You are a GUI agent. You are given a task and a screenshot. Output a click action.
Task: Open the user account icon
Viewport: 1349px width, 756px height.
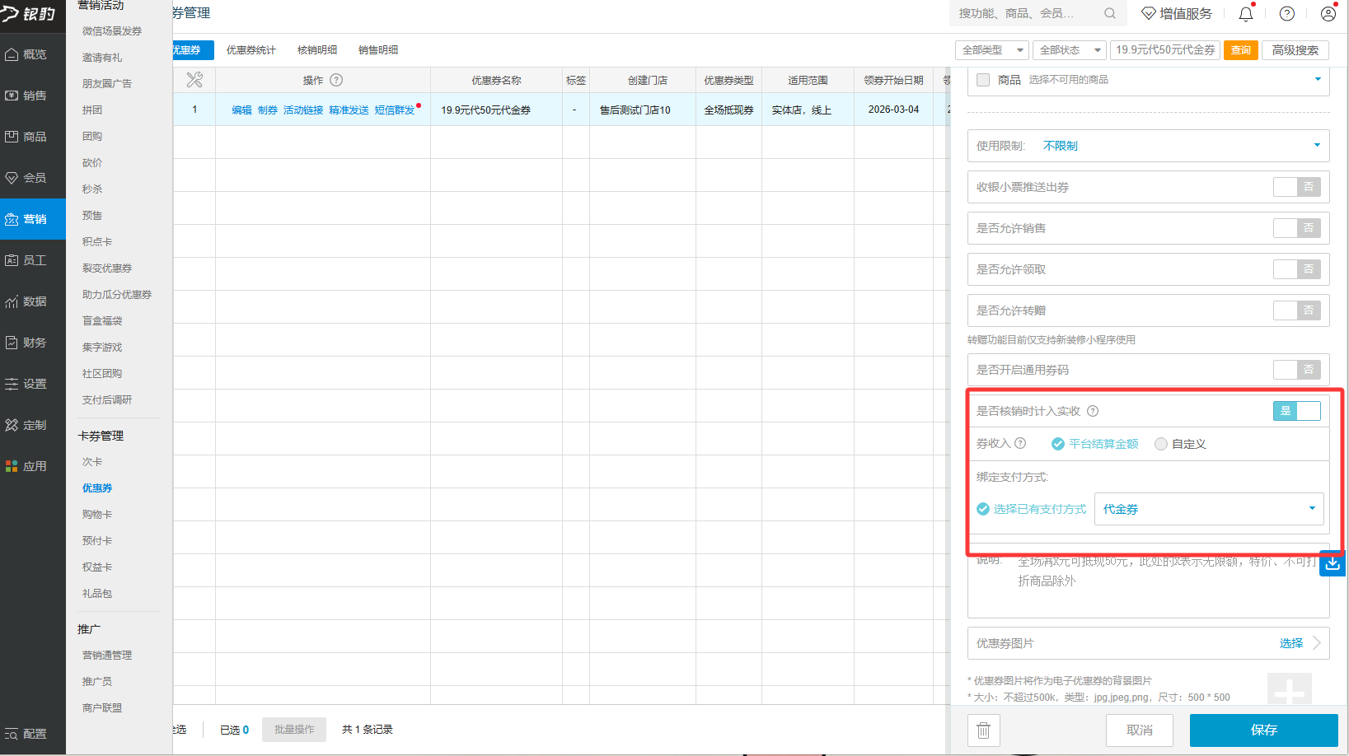pyautogui.click(x=1328, y=13)
